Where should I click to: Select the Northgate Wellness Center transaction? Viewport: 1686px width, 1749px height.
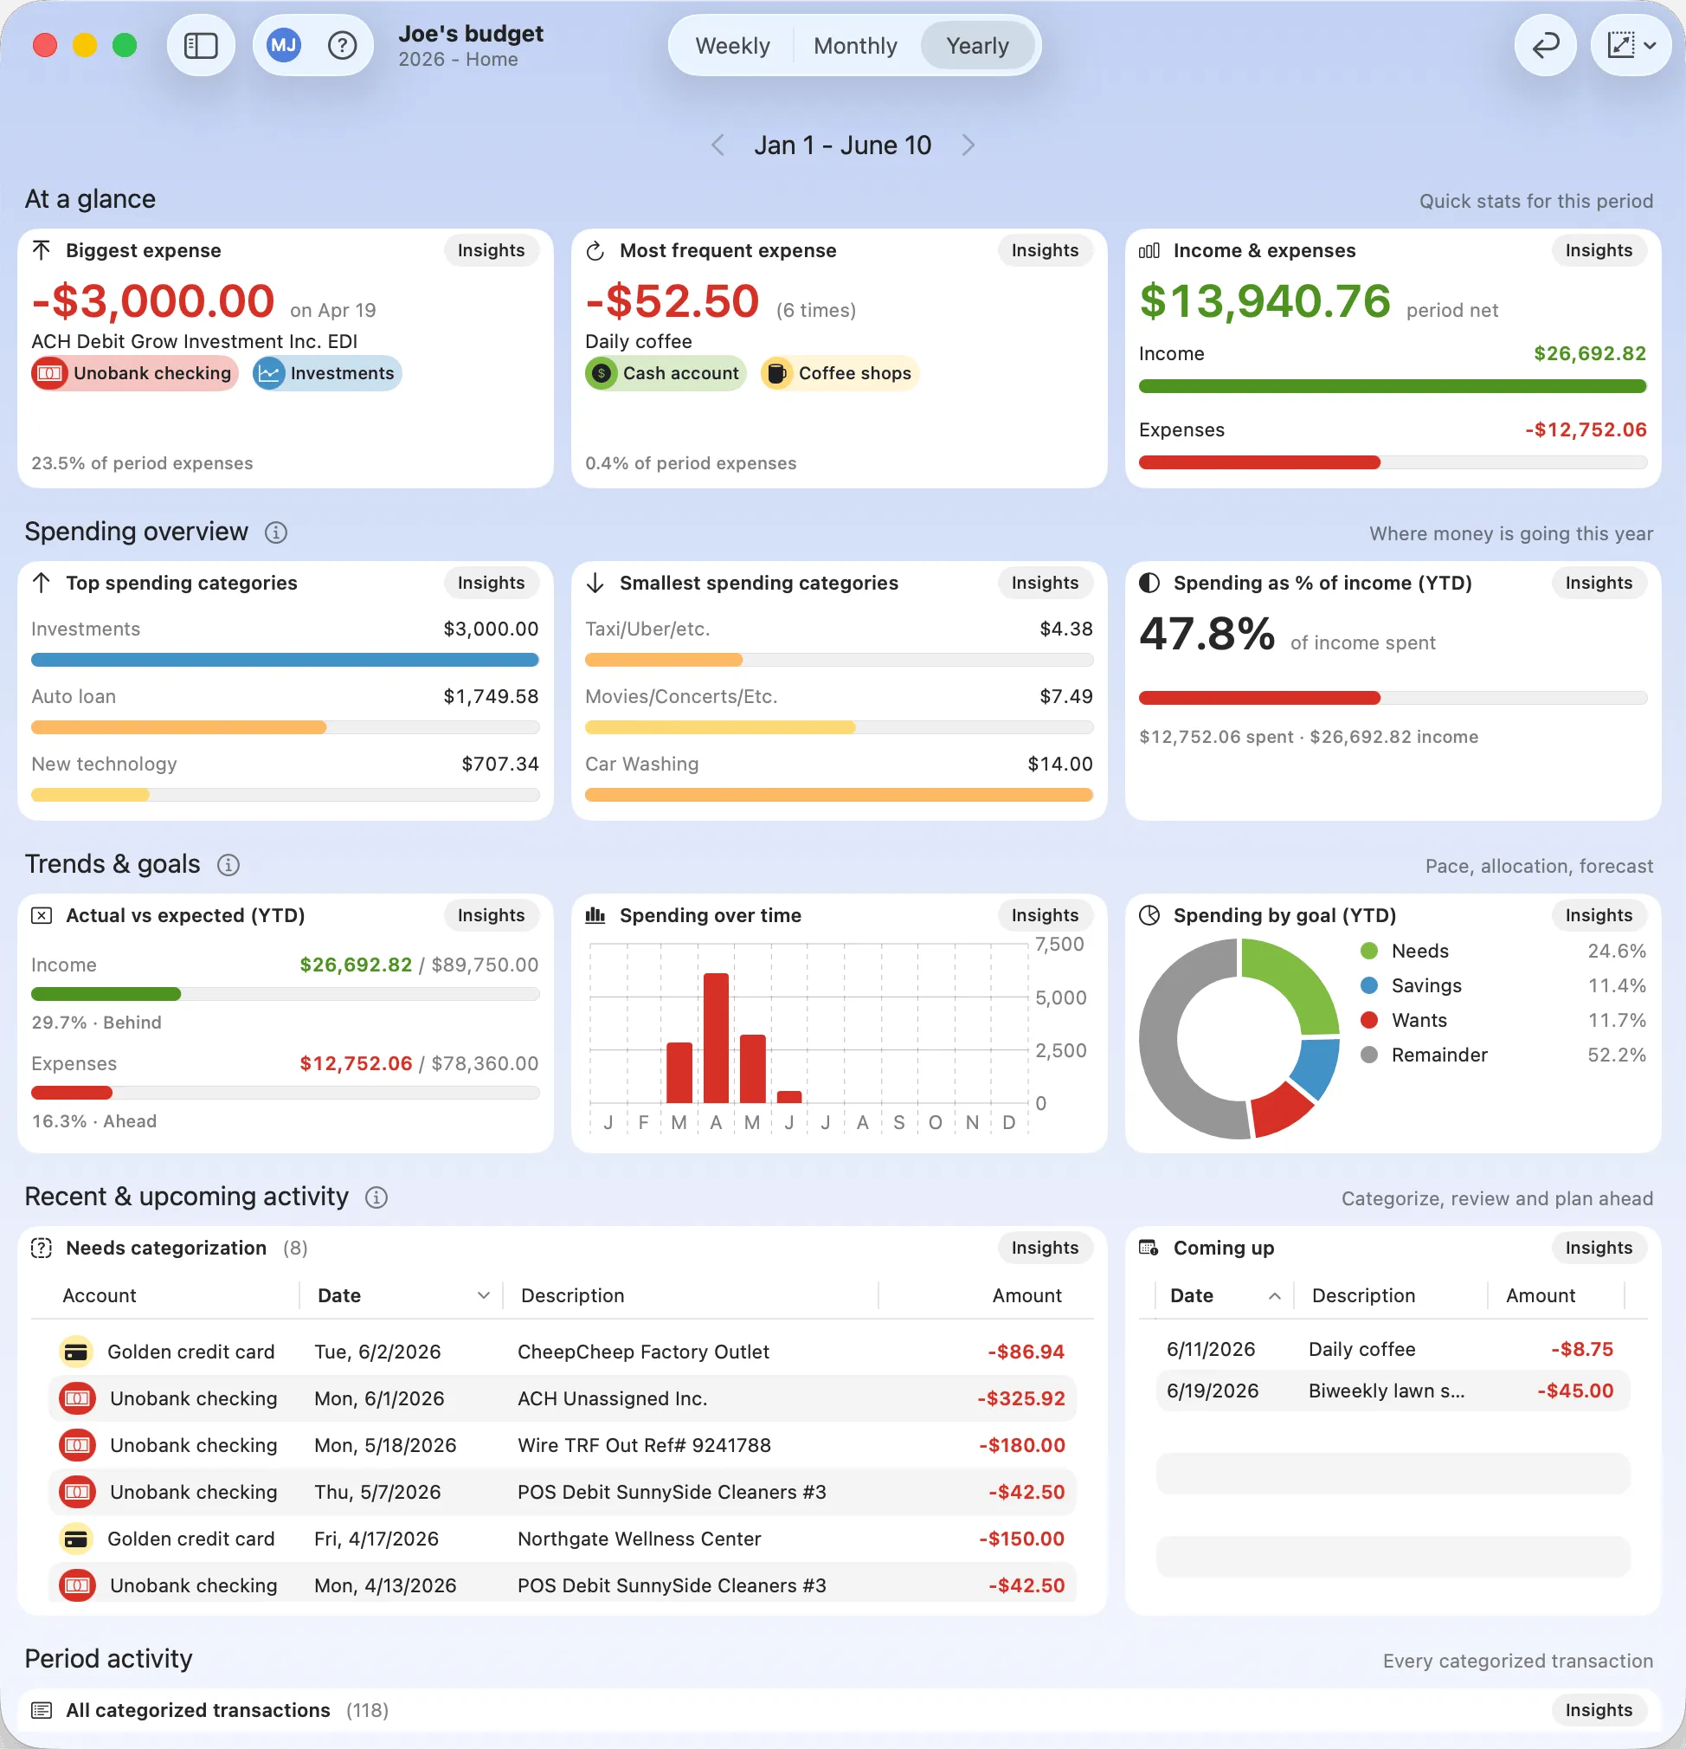(x=562, y=1540)
